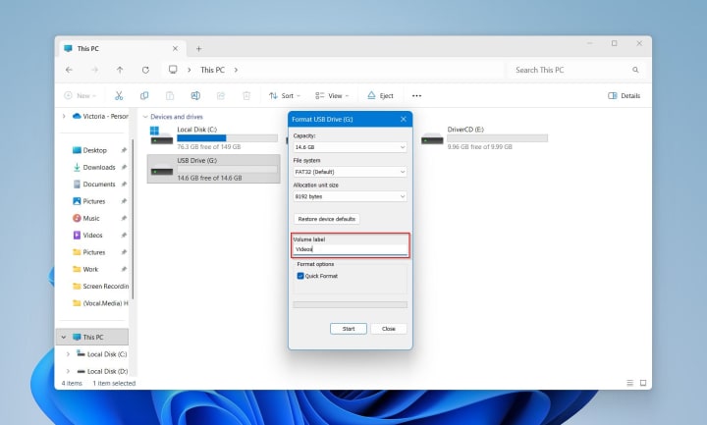Uncheck the Quick Format checkbox
The width and height of the screenshot is (707, 425).
[x=300, y=276]
